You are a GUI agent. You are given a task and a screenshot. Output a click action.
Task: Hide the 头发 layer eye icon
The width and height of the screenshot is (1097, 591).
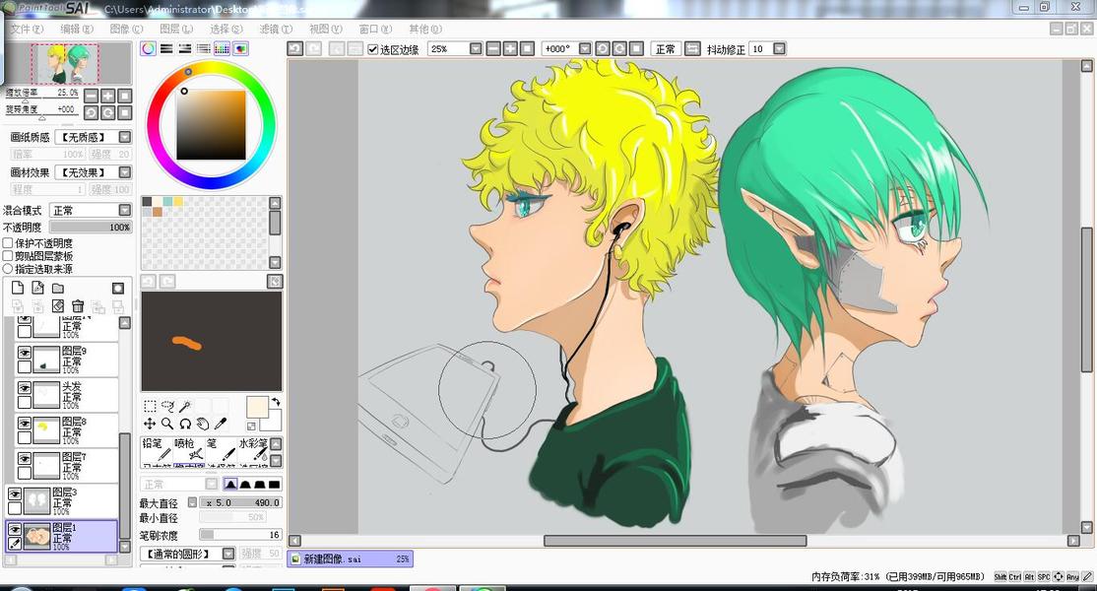pyautogui.click(x=25, y=388)
